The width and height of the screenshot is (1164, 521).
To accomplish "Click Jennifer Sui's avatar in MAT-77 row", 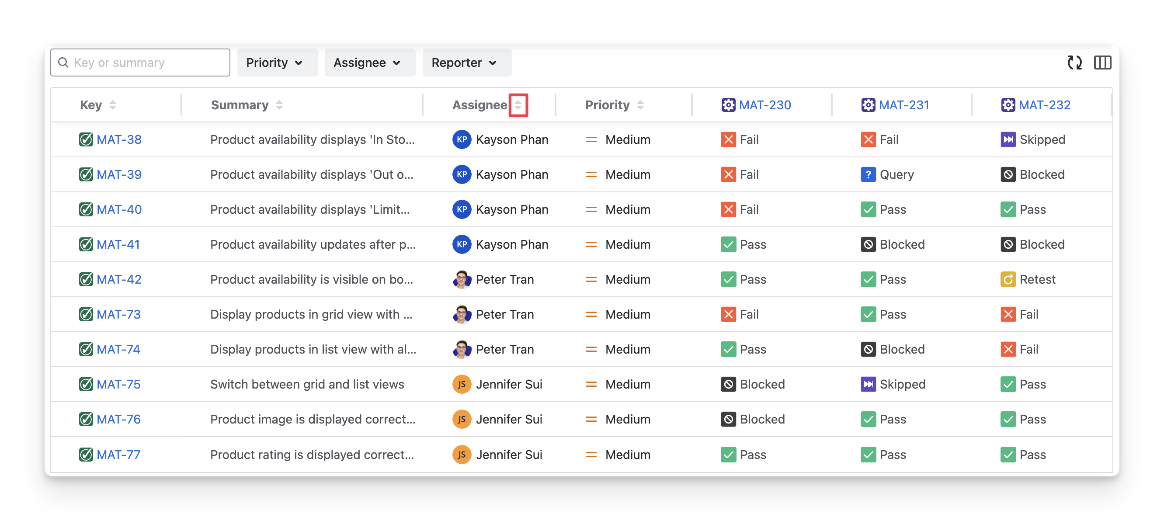I will tap(461, 455).
